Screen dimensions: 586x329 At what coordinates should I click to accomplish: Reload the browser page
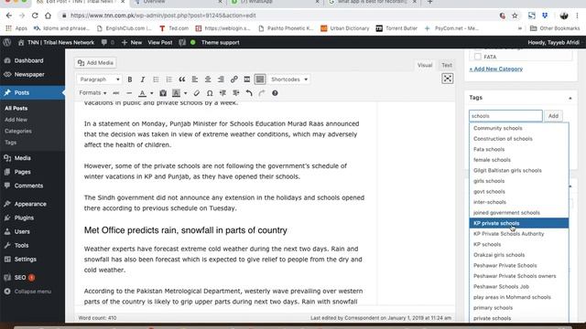35,16
